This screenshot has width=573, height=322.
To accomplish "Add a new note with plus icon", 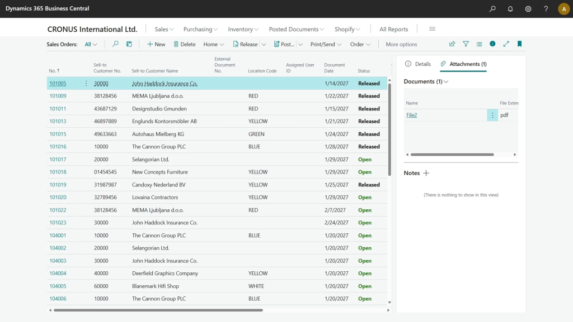I will pos(426,173).
